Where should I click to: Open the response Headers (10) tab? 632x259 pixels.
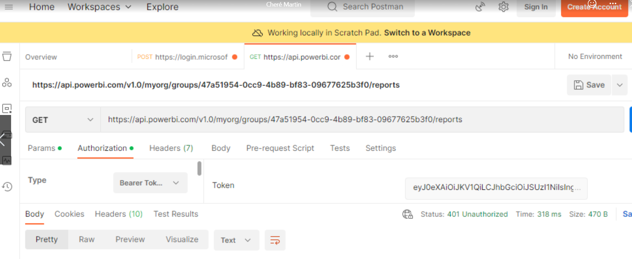[x=119, y=214]
